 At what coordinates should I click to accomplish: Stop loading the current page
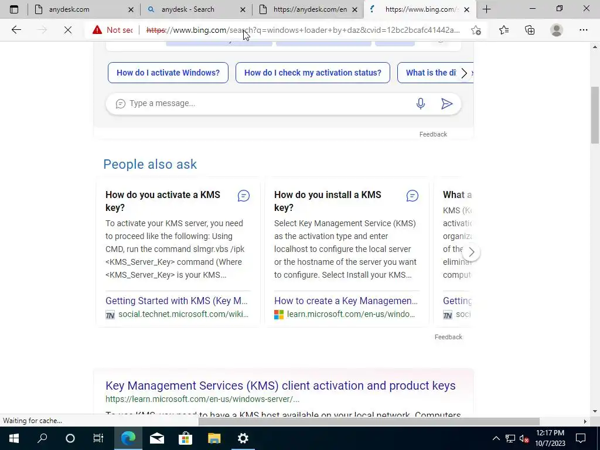pos(68,30)
